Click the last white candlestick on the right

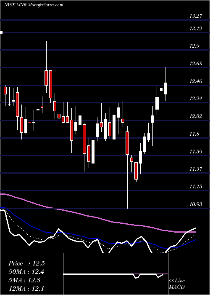coord(165,88)
